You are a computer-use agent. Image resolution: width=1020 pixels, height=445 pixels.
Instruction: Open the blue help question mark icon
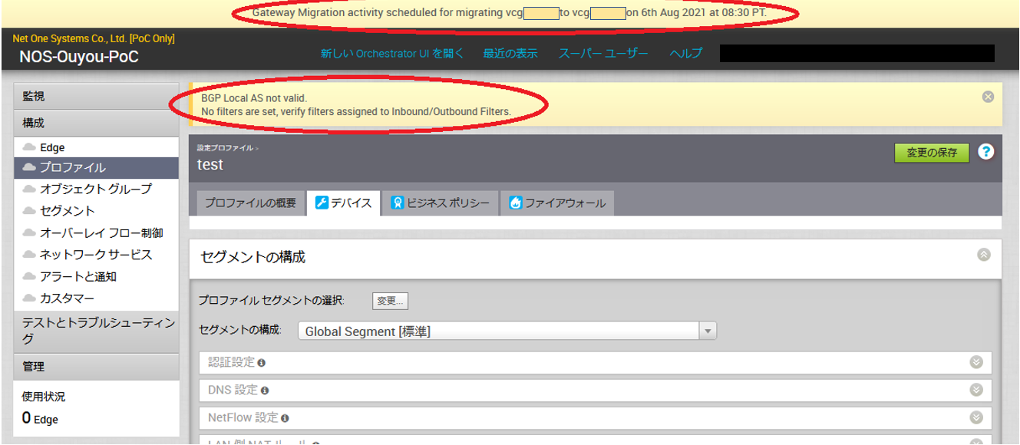pos(986,152)
